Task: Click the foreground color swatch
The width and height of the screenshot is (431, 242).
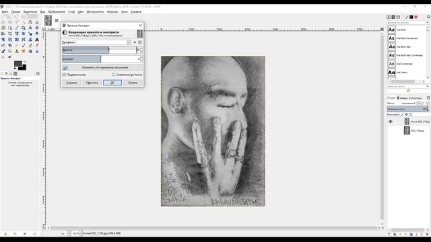Action: coord(18,65)
